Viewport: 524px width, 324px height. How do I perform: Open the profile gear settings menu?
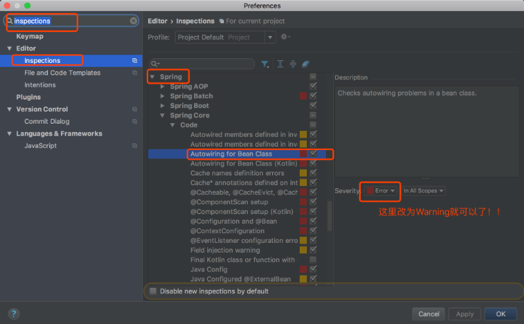[285, 37]
